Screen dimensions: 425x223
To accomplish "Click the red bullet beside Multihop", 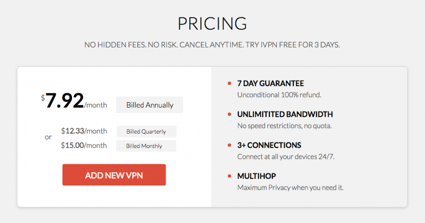I will [230, 177].
